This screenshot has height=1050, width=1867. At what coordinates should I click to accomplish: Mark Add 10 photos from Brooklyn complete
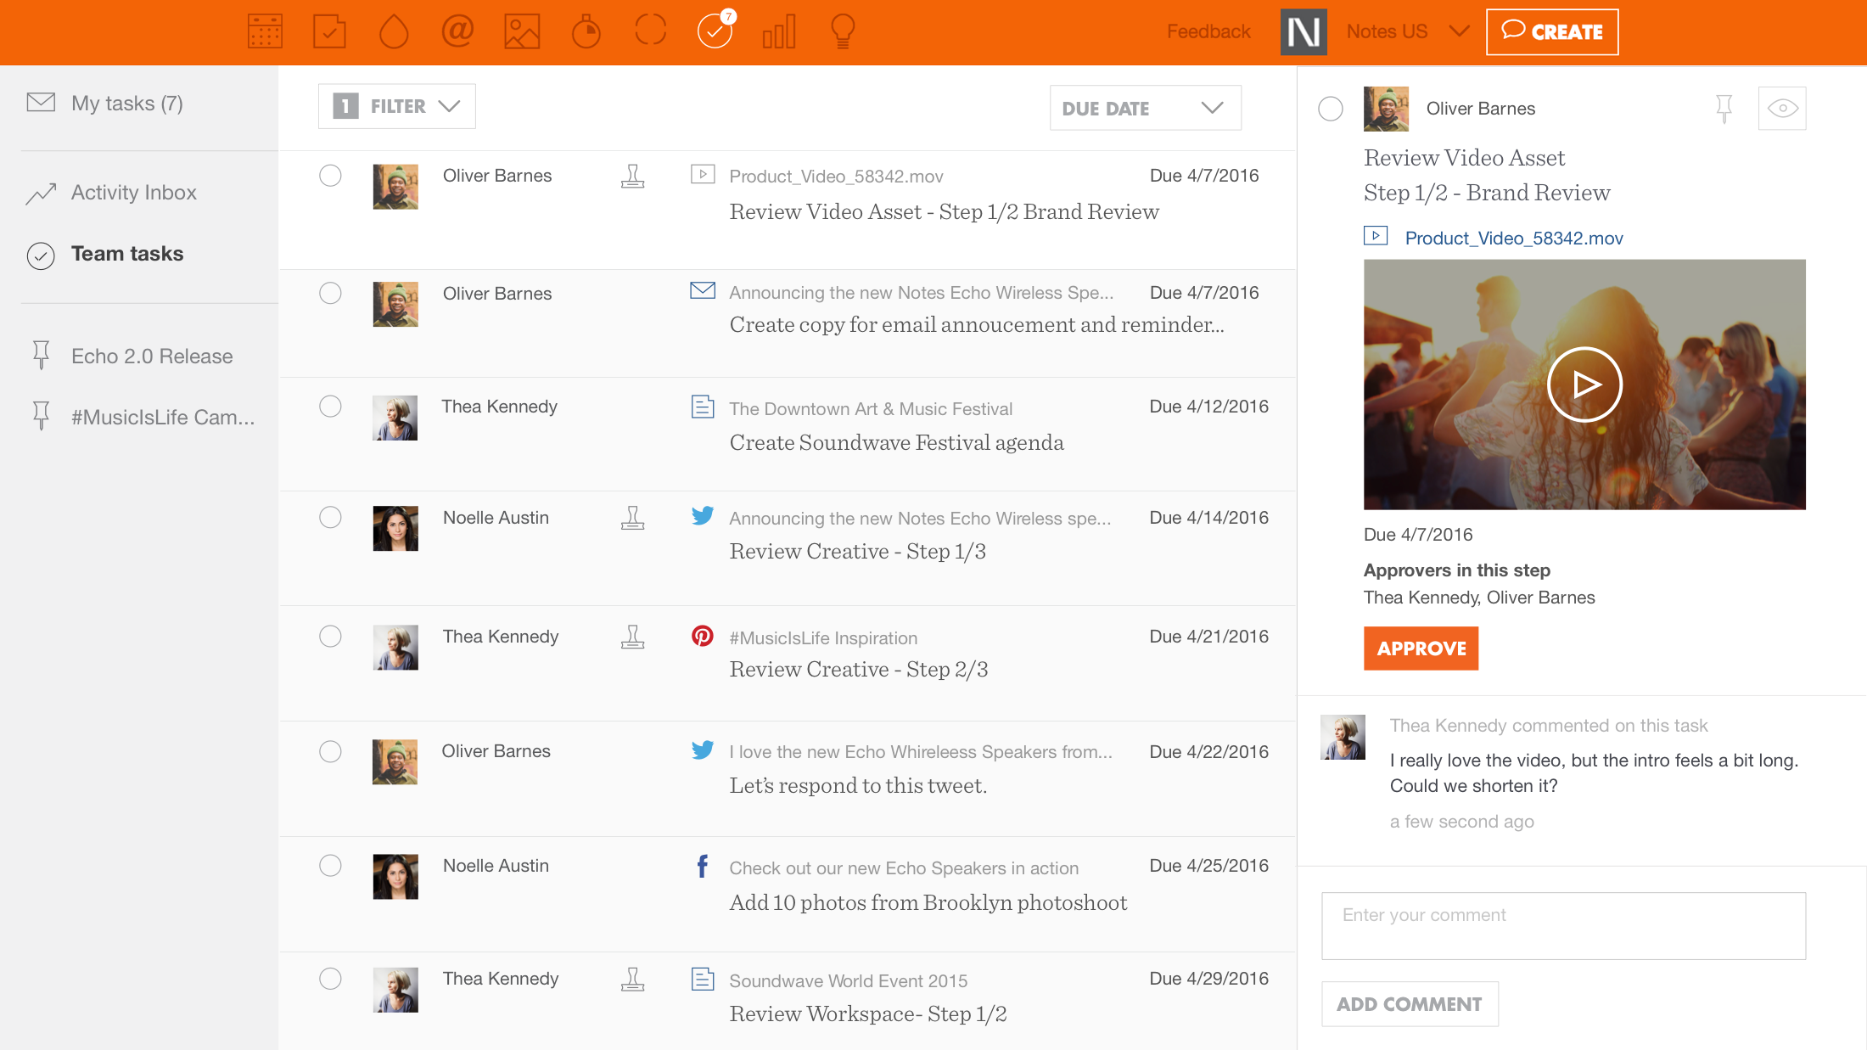330,866
